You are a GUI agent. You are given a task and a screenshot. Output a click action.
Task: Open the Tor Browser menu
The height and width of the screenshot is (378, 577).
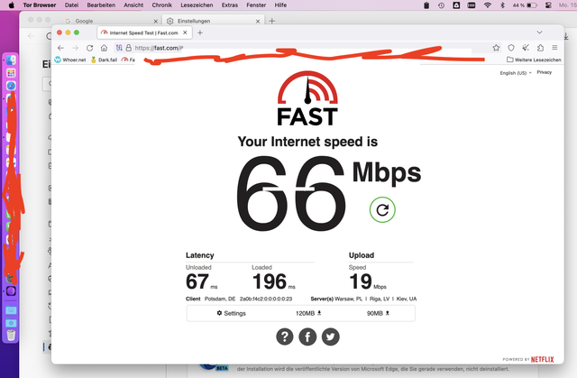tap(40, 5)
